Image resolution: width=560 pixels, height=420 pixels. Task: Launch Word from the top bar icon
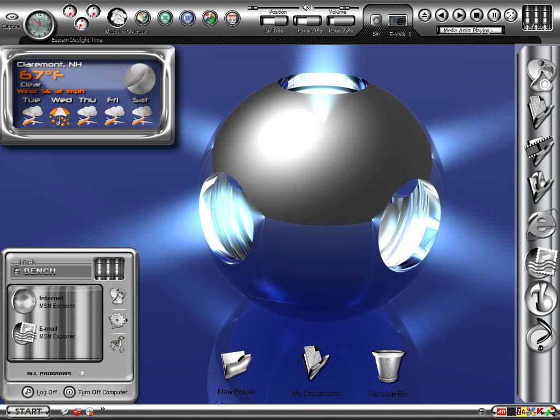coord(188,18)
